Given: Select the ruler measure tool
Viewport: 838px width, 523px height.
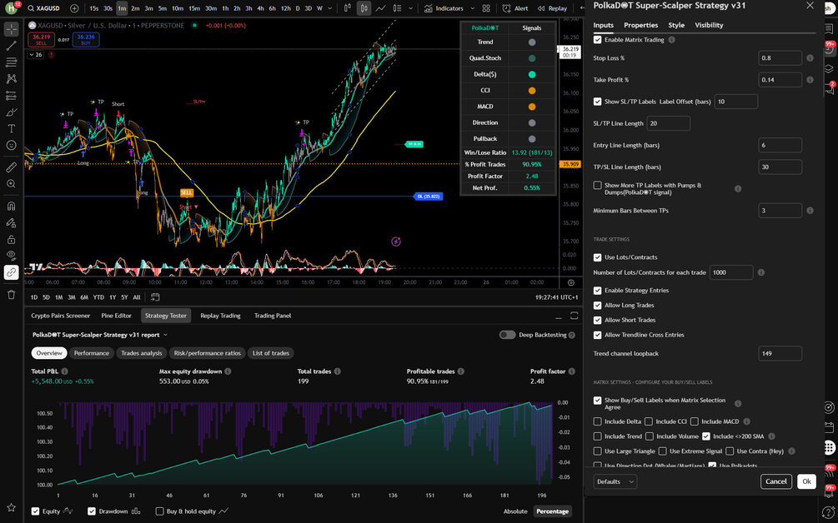Looking at the screenshot, I should (x=11, y=167).
